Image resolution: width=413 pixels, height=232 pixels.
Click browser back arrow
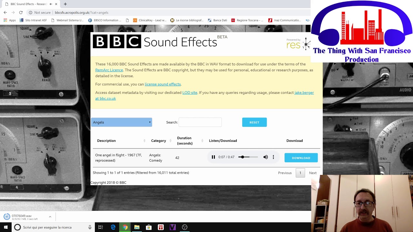[x=5, y=13]
